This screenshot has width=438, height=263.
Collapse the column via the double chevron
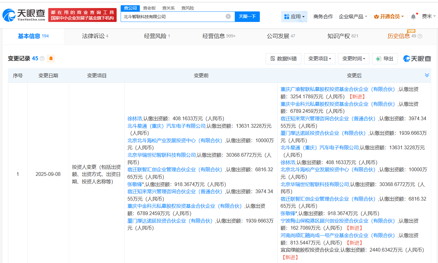[427, 75]
